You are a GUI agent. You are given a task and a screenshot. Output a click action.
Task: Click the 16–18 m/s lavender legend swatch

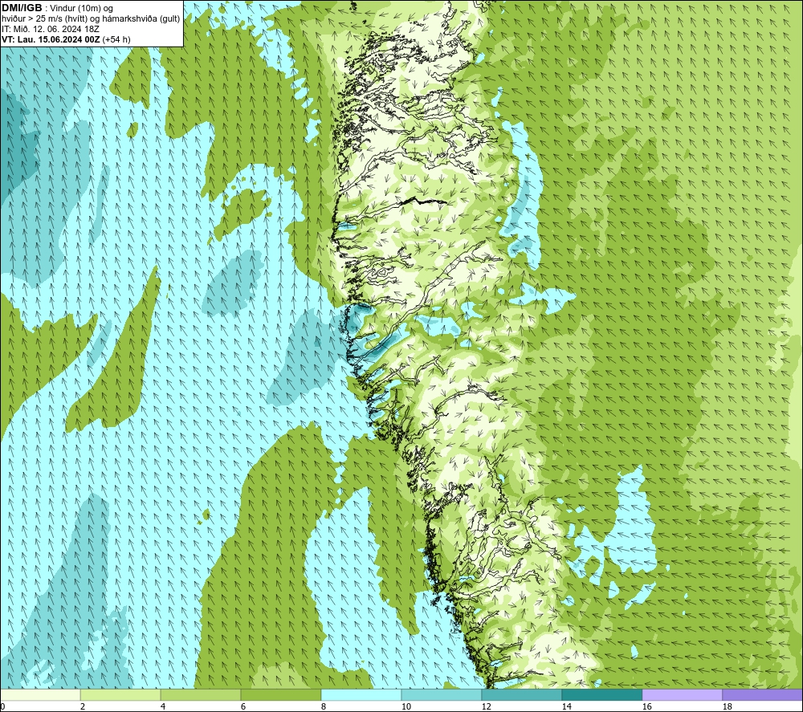(682, 694)
